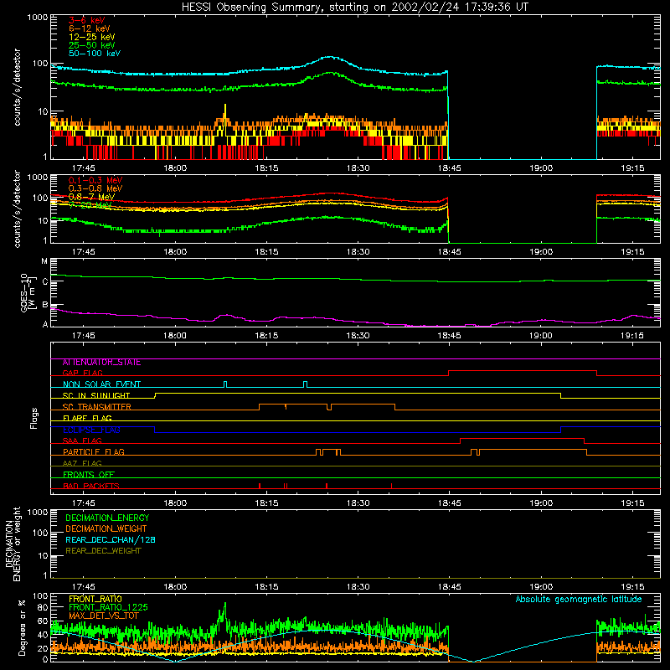This screenshot has height=670, width=670.
Task: Click the NON_SOLAR_EVENT flag label
Action: pyautogui.click(x=101, y=384)
